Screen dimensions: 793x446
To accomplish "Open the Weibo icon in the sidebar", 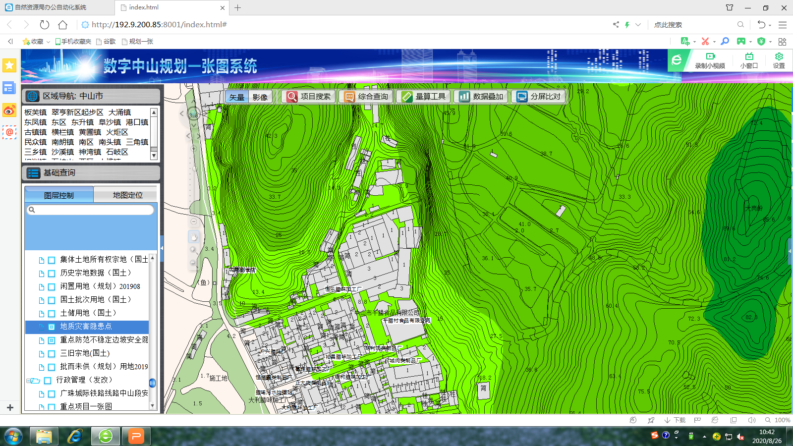I will pos(9,110).
